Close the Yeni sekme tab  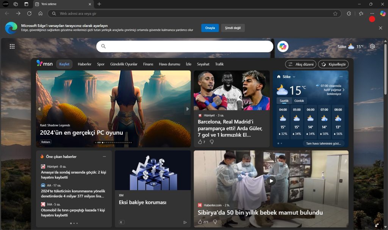(x=90, y=4)
